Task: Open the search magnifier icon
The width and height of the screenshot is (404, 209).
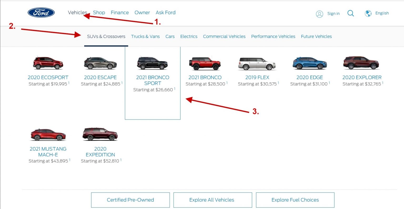Action: [x=351, y=13]
